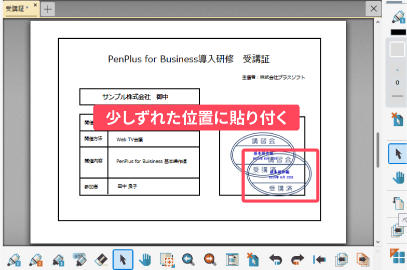Click the blue magnifier zoom icon

pyautogui.click(x=188, y=259)
